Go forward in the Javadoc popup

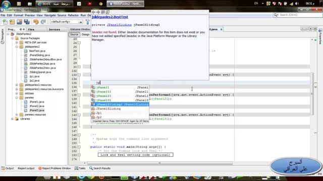(98, 12)
